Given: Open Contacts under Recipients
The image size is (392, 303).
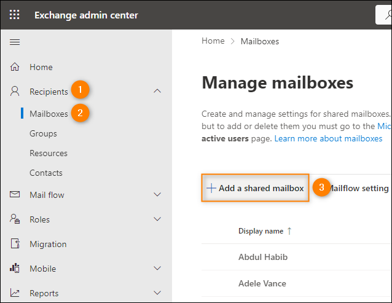Looking at the screenshot, I should pyautogui.click(x=46, y=173).
